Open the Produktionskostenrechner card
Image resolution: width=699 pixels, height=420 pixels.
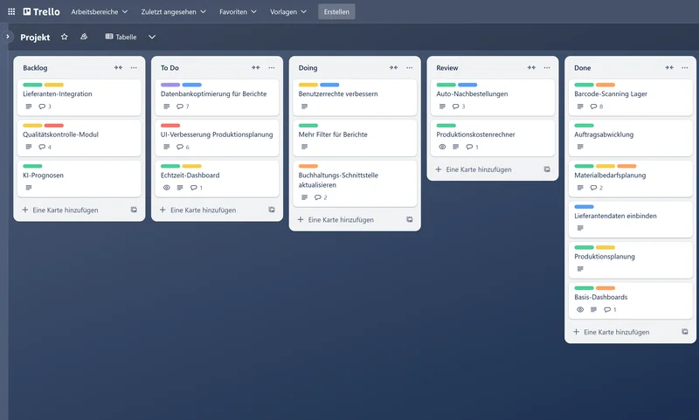tap(492, 138)
